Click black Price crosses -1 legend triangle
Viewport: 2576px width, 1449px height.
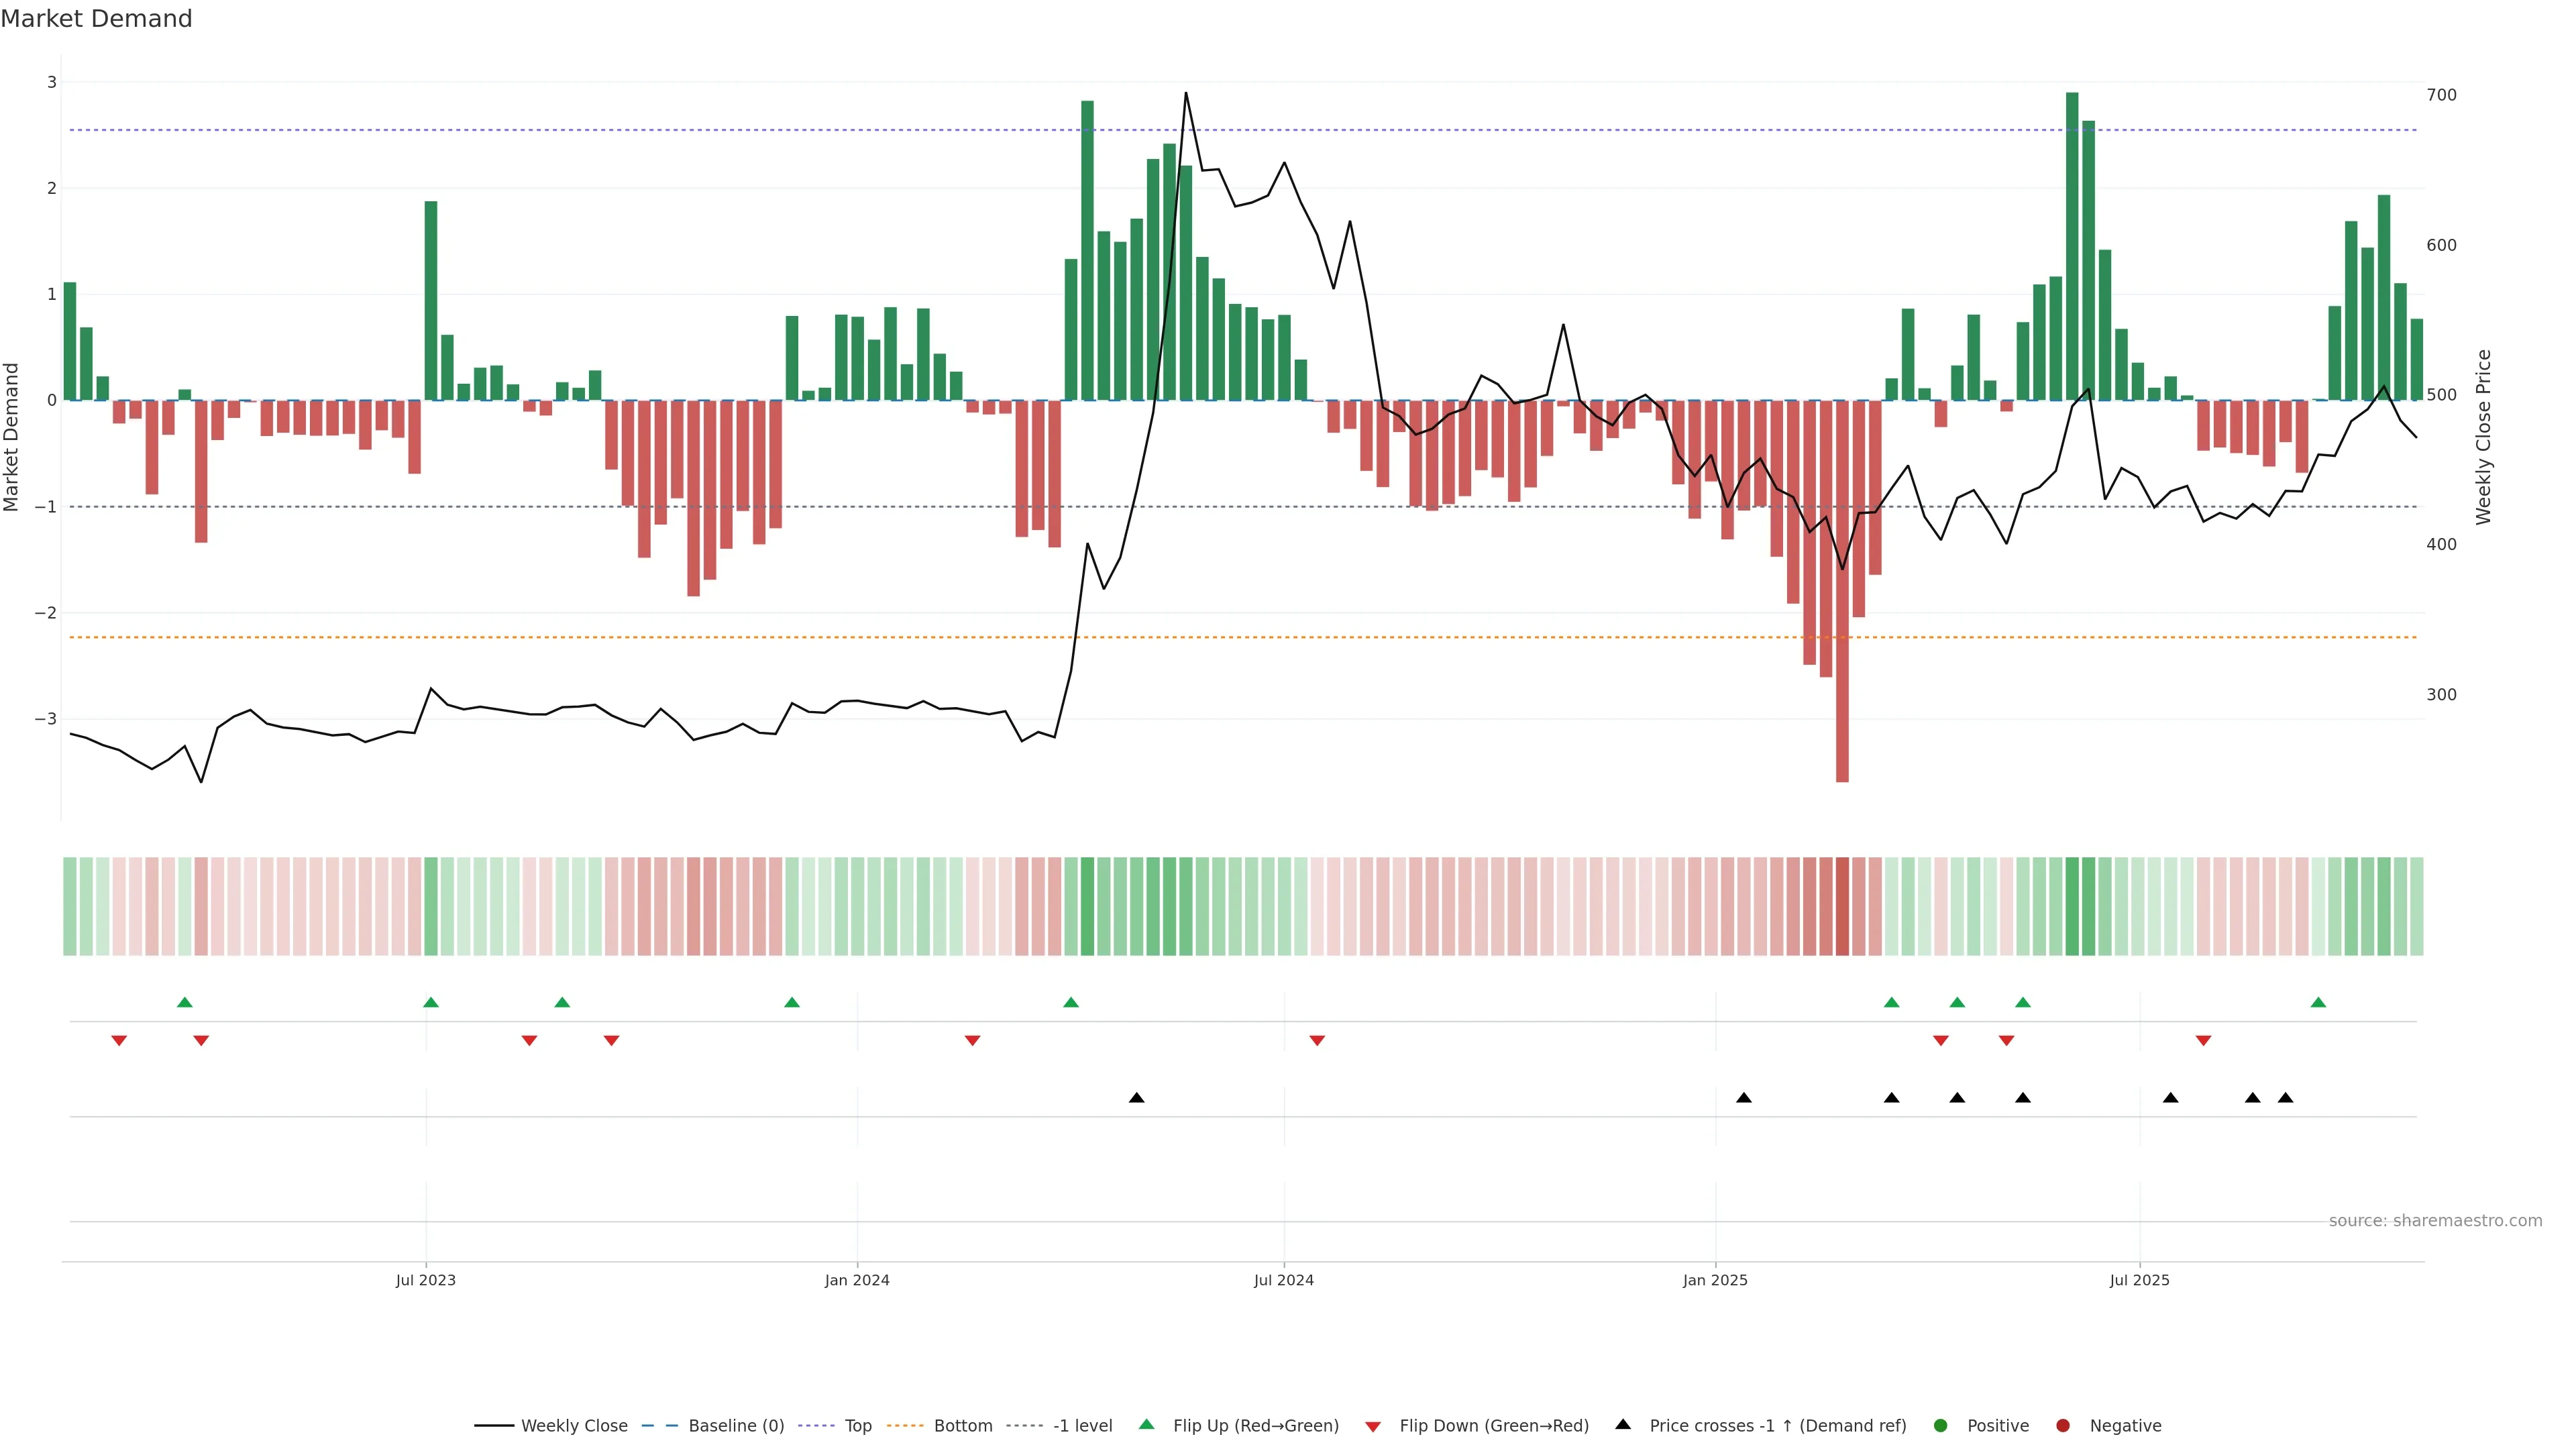(x=1623, y=1424)
